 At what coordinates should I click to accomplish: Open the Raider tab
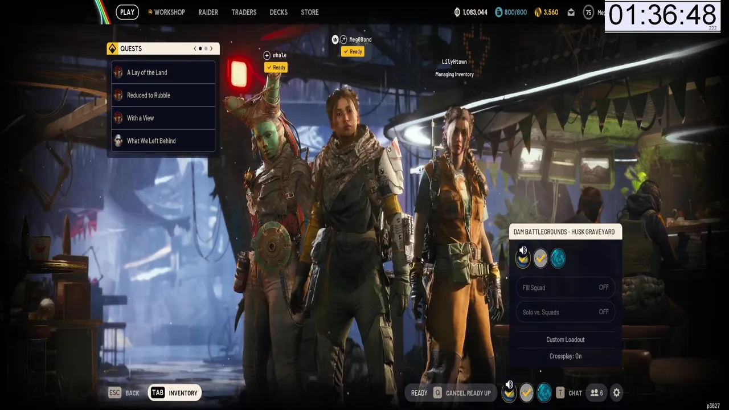tap(208, 12)
